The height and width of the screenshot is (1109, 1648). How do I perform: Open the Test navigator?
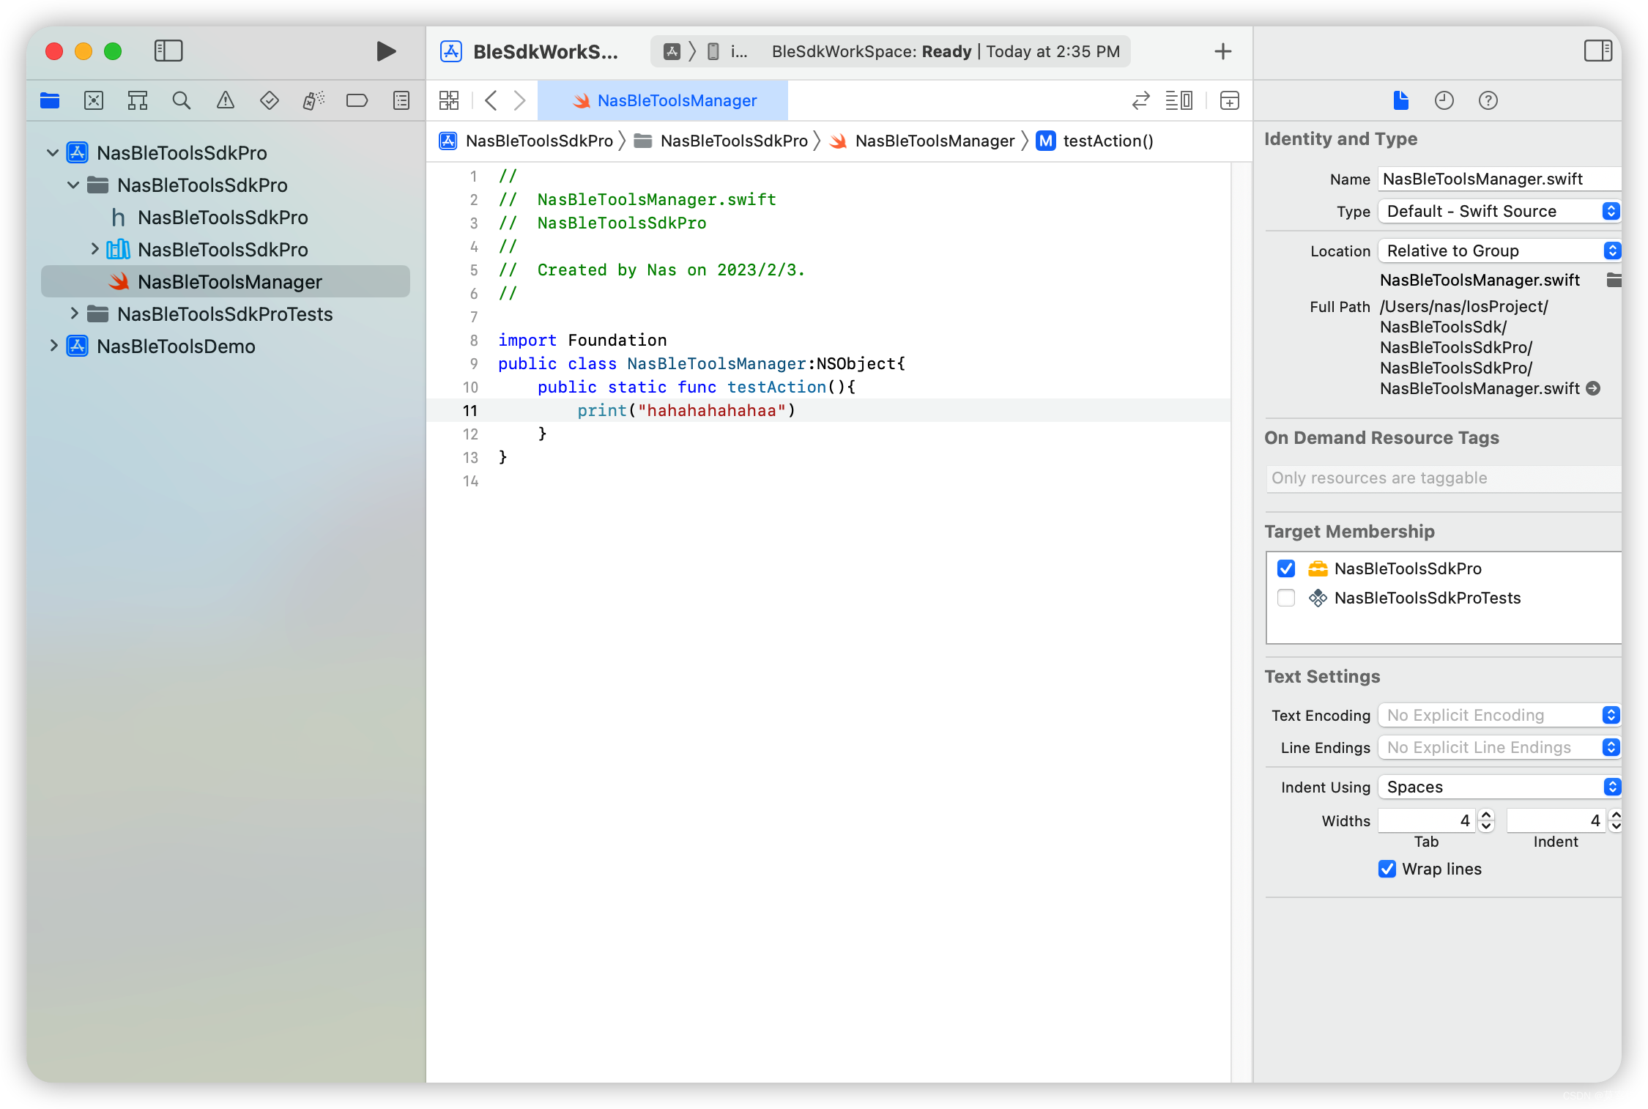point(269,100)
